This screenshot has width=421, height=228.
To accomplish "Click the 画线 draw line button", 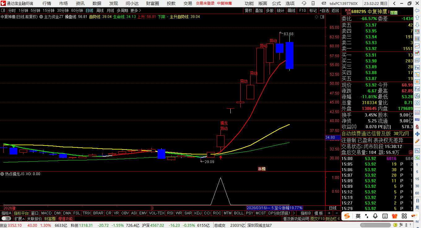I will pyautogui.click(x=291, y=11).
